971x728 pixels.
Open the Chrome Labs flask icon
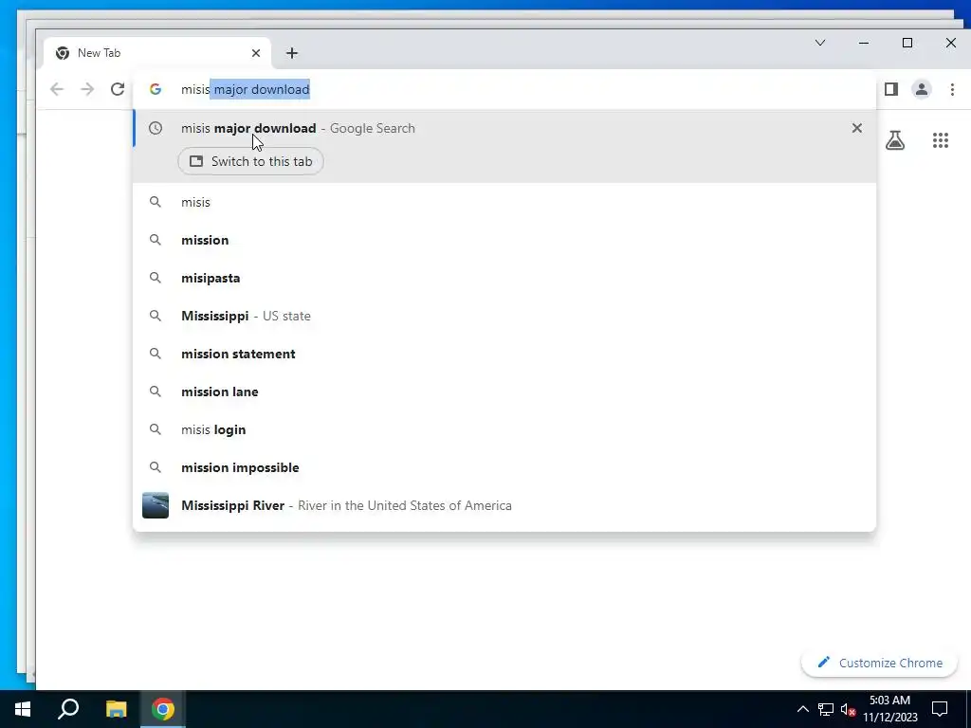pyautogui.click(x=895, y=140)
